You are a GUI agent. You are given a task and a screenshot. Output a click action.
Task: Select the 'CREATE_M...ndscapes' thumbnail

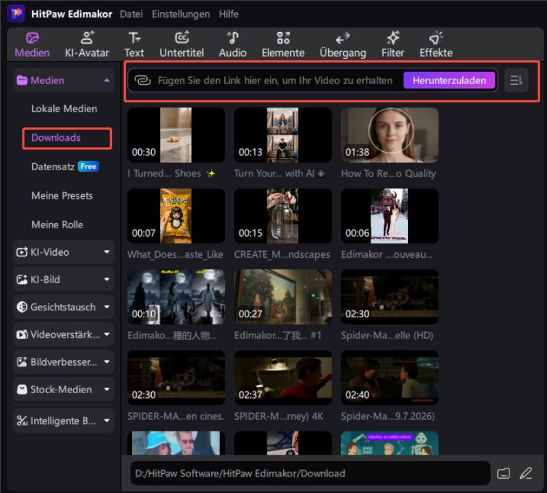(x=282, y=216)
